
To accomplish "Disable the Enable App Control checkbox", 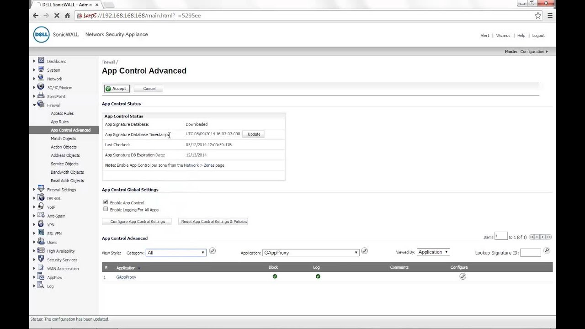I will coord(106,202).
